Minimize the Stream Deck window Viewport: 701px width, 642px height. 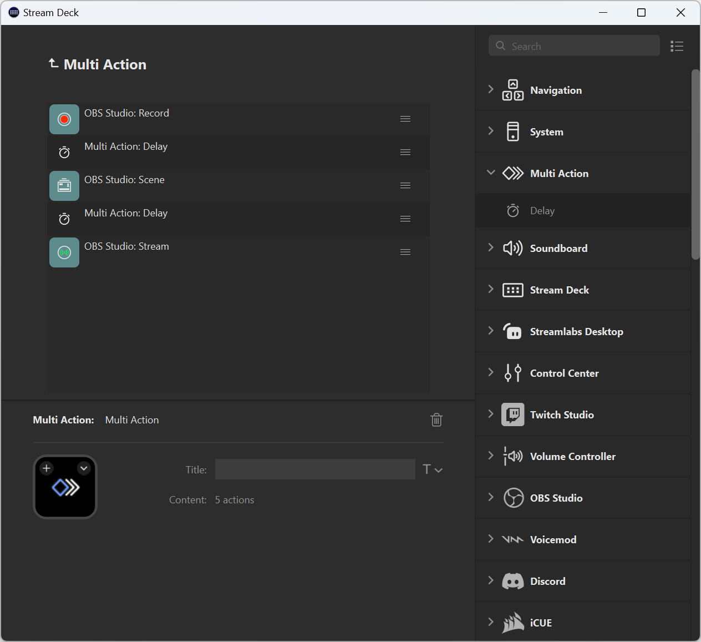(x=603, y=13)
